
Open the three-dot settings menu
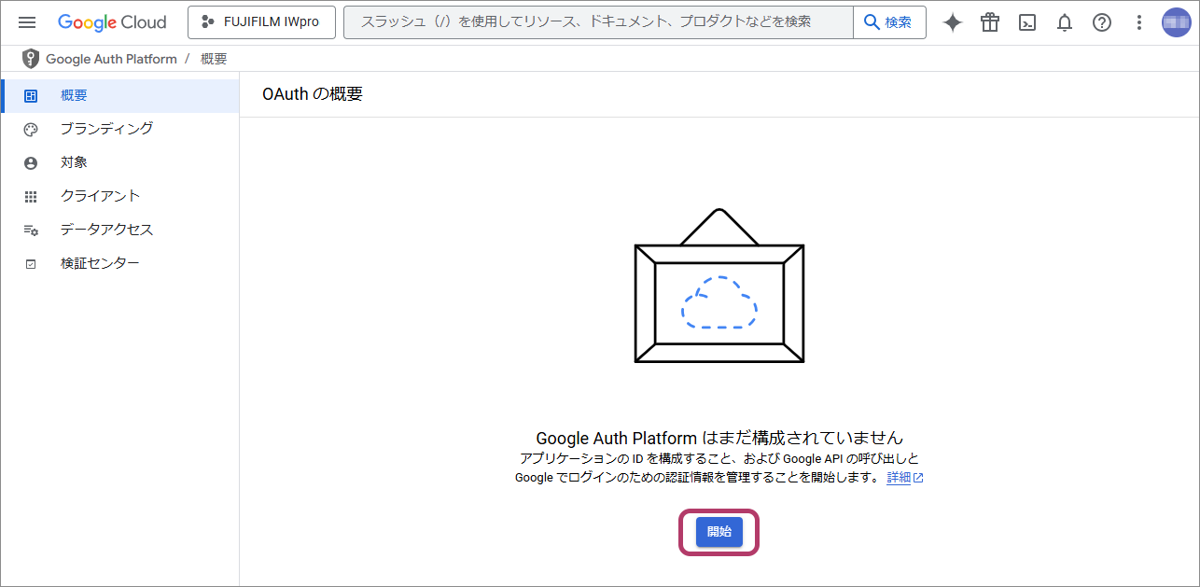coord(1138,22)
